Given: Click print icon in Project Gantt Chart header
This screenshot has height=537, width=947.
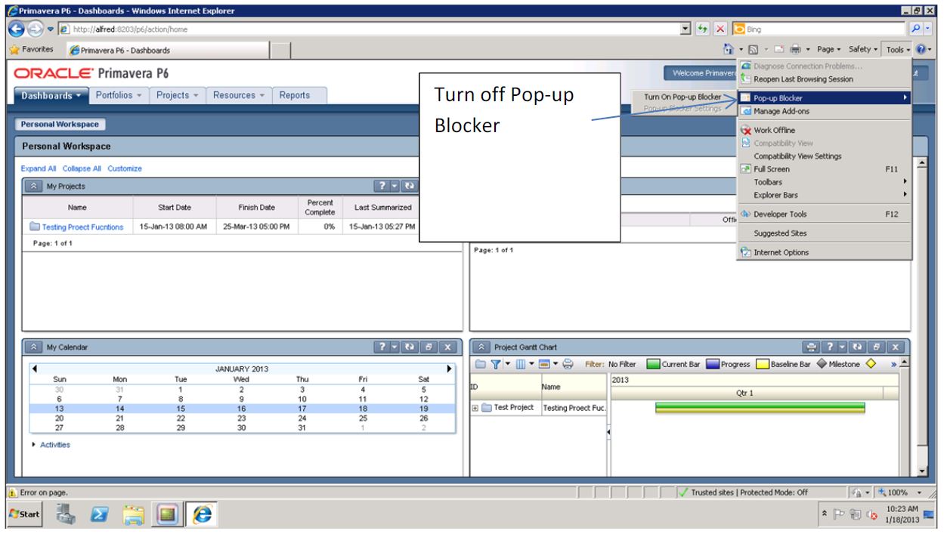Looking at the screenshot, I should 812,347.
